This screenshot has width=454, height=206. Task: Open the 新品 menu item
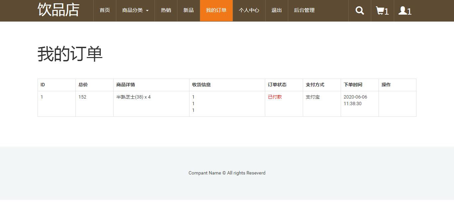(x=188, y=10)
